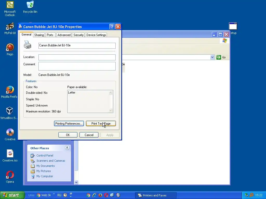Open media player from taskbar quick launch
266x199 pixels.
pos(118,195)
